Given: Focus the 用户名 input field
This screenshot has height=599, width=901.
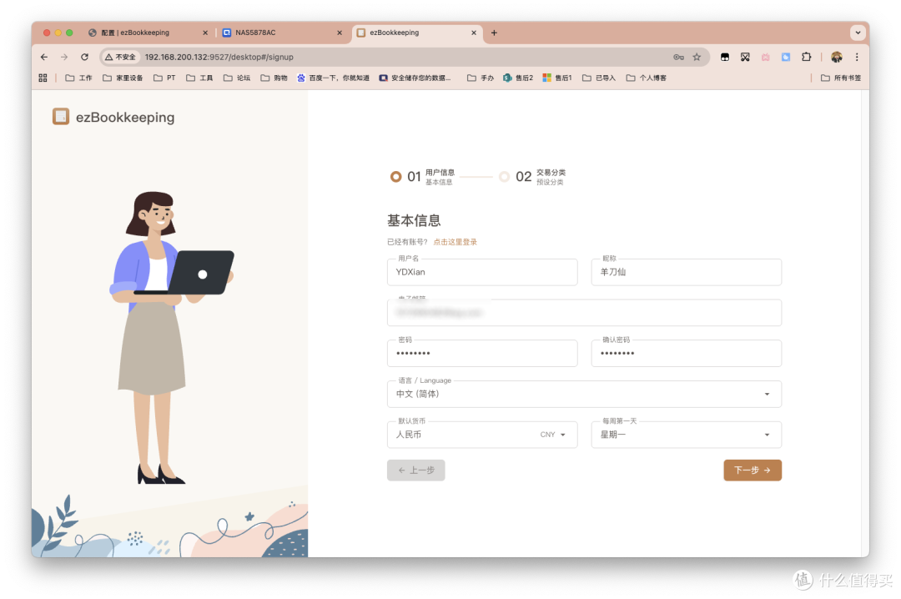Looking at the screenshot, I should [482, 272].
